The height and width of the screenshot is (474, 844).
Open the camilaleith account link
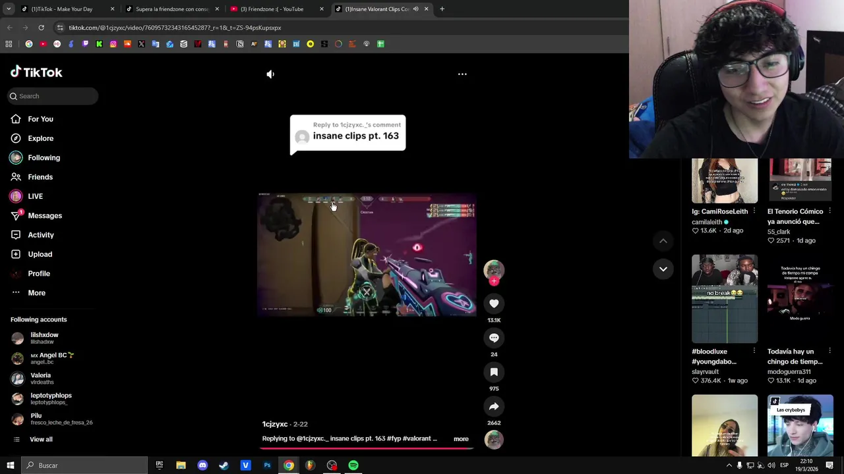[x=707, y=222]
